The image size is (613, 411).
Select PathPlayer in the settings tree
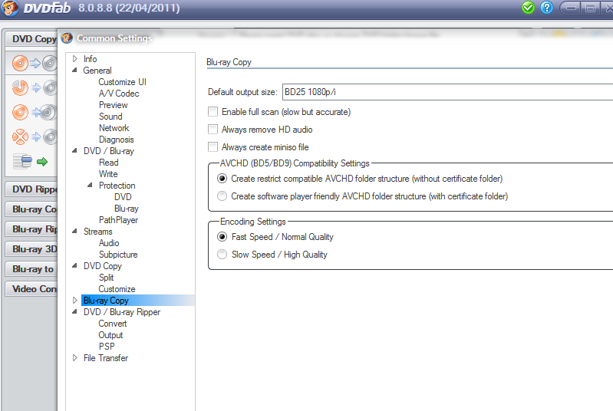118,220
